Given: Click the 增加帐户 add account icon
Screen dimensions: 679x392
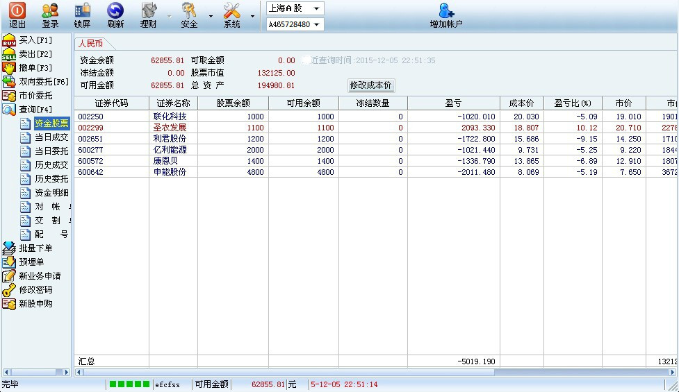Looking at the screenshot, I should (446, 15).
